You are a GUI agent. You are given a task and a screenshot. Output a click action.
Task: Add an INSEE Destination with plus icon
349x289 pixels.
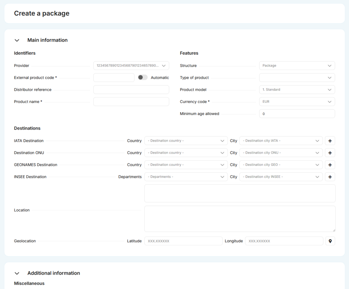tap(330, 177)
